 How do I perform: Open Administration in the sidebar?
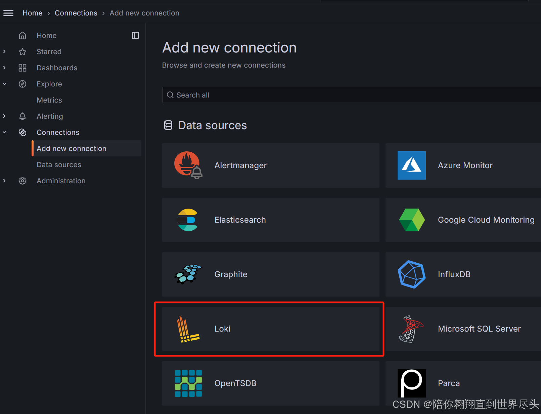tap(61, 181)
